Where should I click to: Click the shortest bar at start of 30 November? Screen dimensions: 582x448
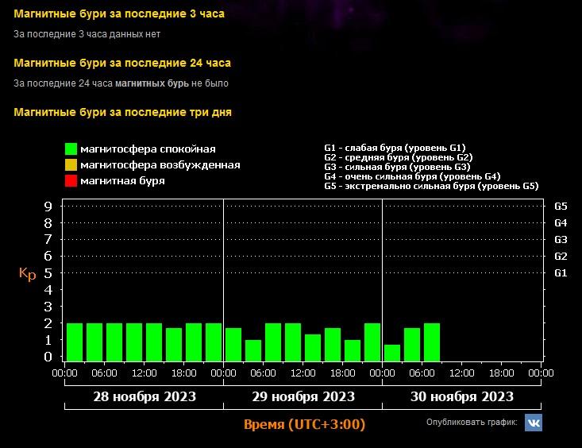[392, 353]
